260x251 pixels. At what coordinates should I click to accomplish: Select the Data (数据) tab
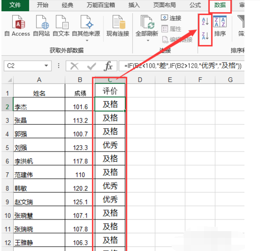pyautogui.click(x=220, y=5)
